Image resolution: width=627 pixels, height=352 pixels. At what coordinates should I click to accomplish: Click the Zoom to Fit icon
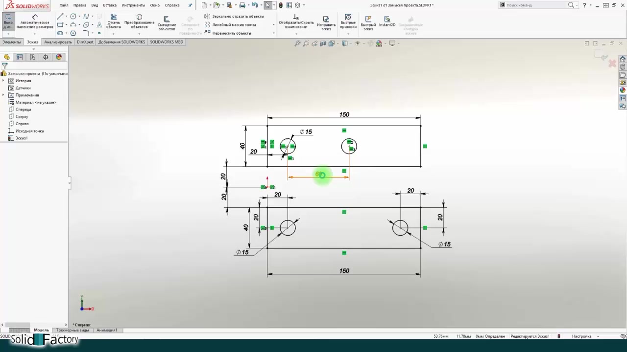click(x=297, y=44)
